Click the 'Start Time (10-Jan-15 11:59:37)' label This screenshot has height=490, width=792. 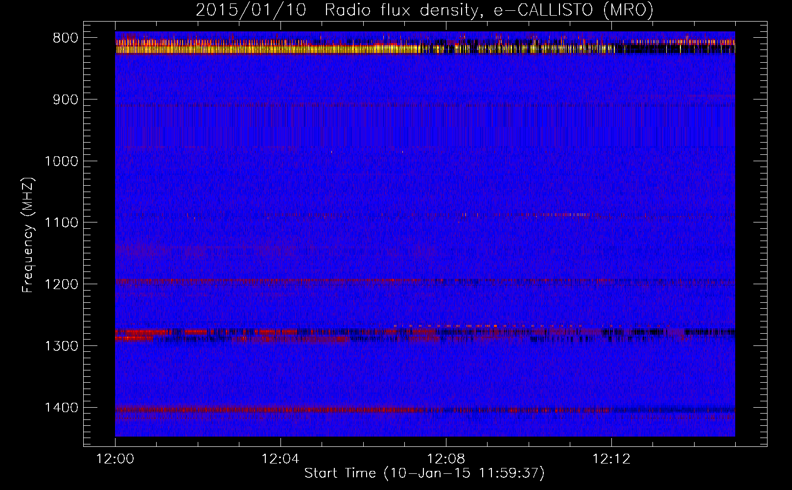(x=424, y=473)
